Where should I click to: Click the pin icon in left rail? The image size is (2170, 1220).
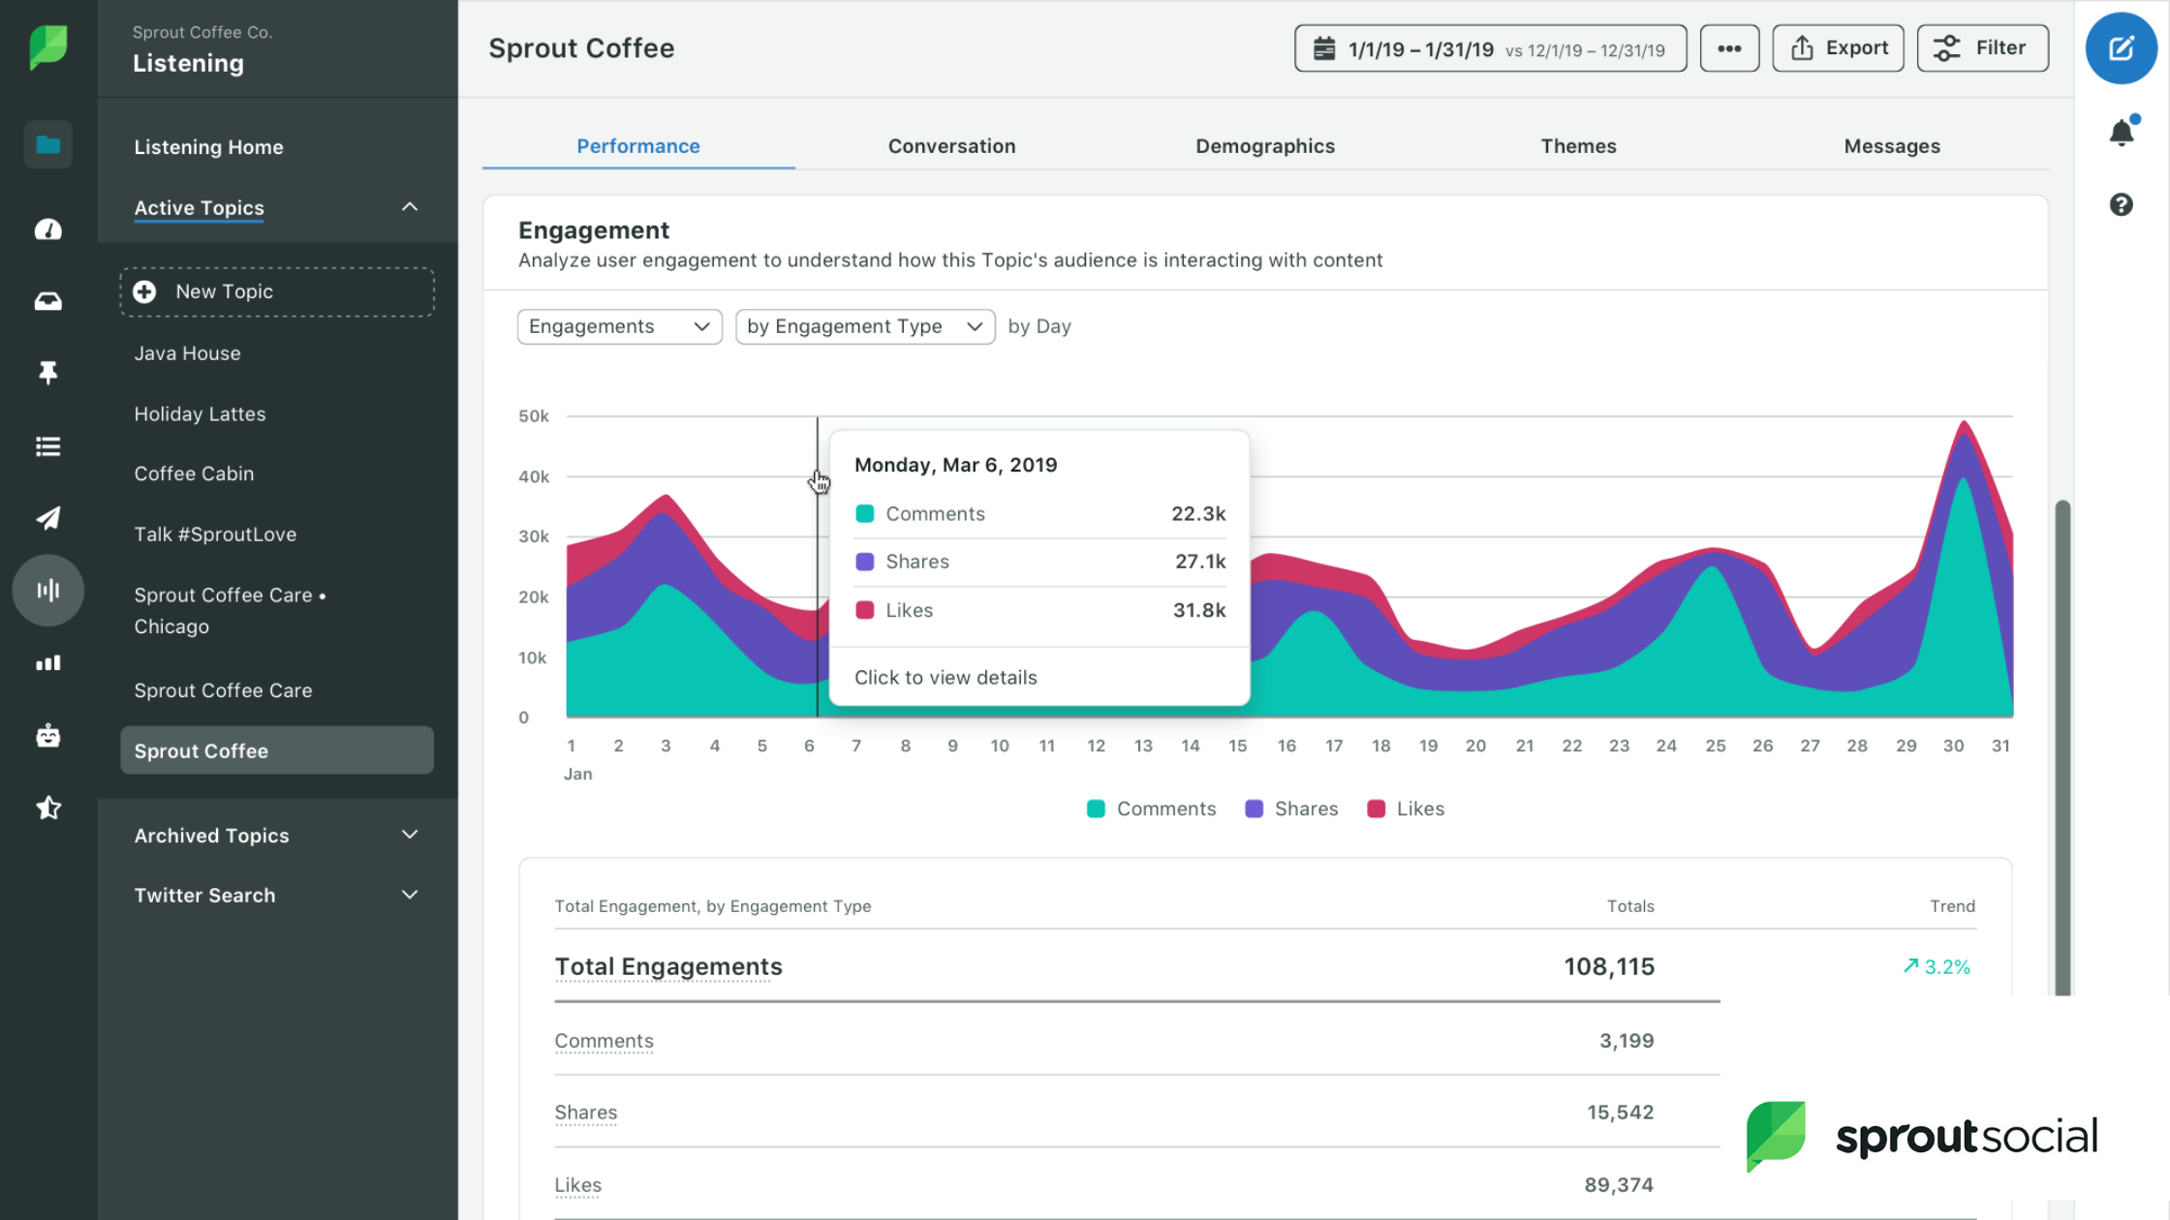[x=47, y=373]
